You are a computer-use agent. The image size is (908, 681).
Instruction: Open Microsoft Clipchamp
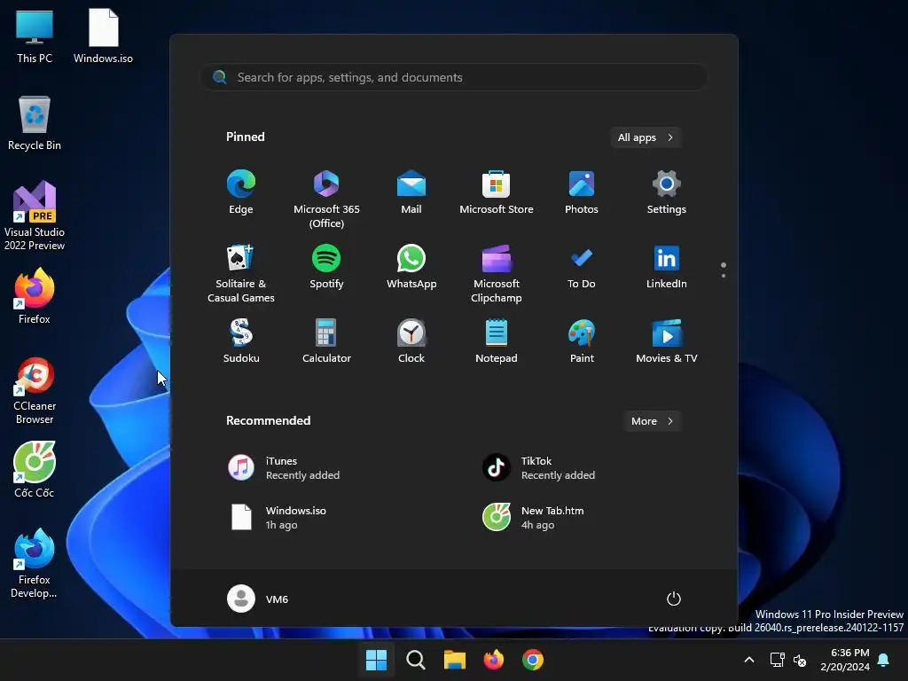click(497, 273)
